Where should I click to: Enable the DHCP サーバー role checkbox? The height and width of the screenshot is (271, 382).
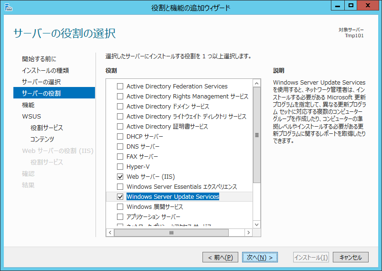coord(120,136)
